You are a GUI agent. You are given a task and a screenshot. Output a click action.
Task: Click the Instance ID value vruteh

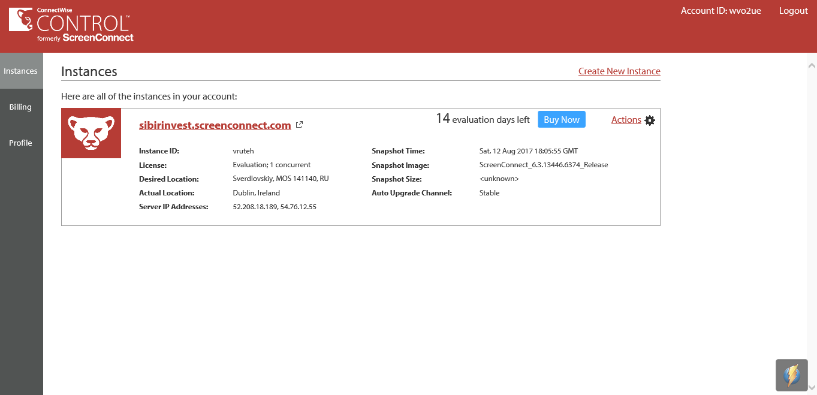243,151
